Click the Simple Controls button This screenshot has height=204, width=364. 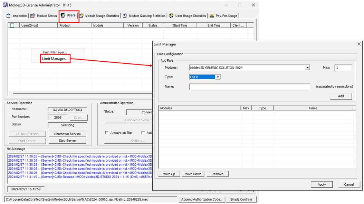click(x=241, y=200)
